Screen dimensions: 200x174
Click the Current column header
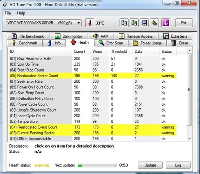point(81,52)
